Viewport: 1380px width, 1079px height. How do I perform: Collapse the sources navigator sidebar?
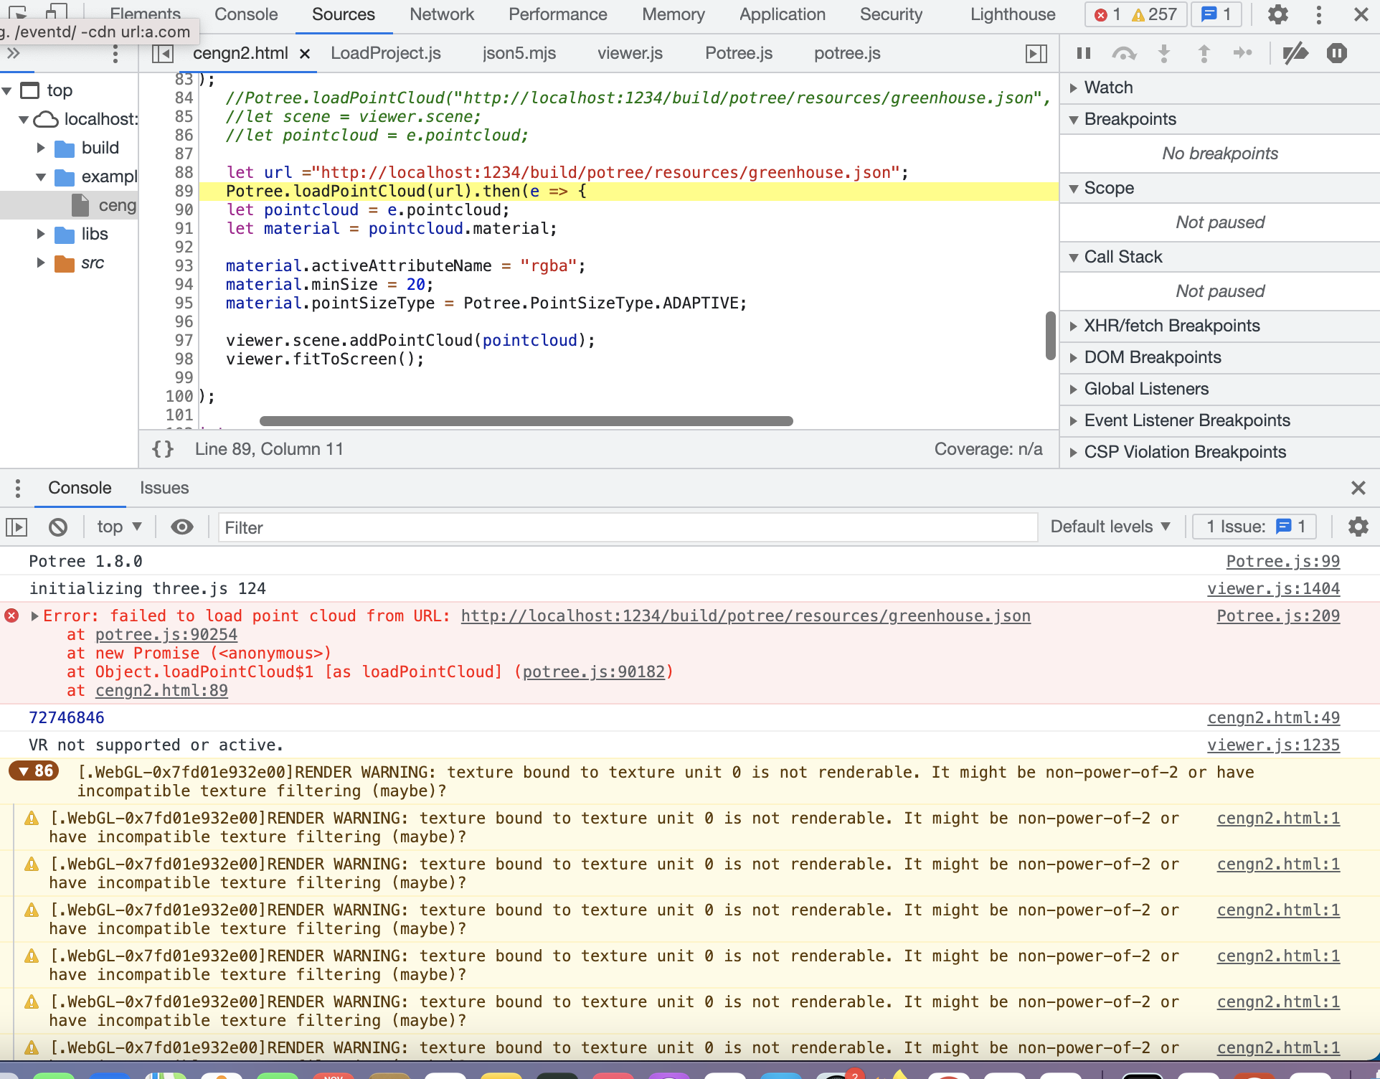[x=164, y=53]
